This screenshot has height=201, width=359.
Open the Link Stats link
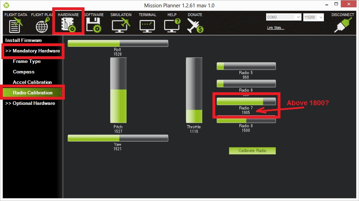click(x=276, y=28)
